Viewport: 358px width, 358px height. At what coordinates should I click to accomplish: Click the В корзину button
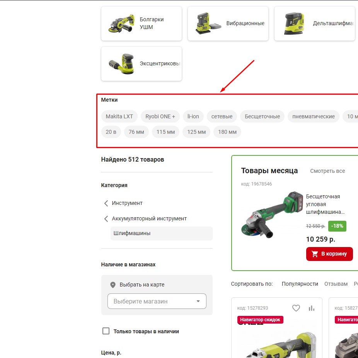[329, 254]
